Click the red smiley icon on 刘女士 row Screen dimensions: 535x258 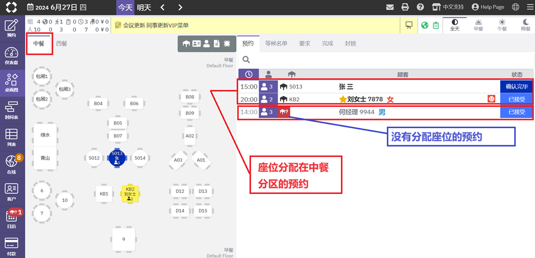coord(491,99)
